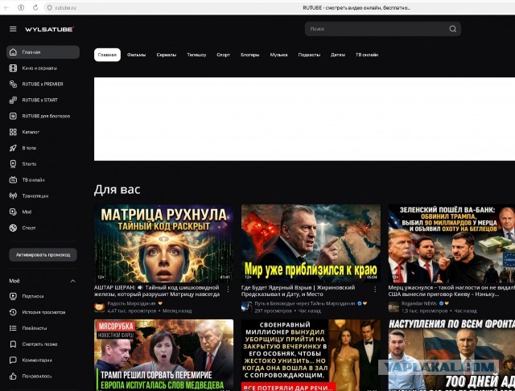The image size is (515, 391).
Task: Go back with the browser back arrow
Action: pyautogui.click(x=6, y=7)
